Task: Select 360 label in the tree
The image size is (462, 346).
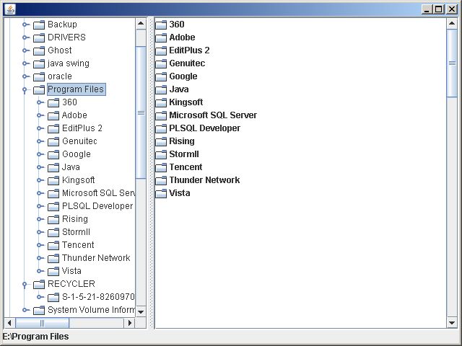Action: click(69, 102)
